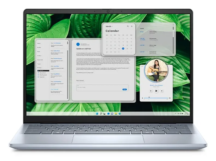Open the Inbox folder in mail sidebar
This screenshot has height=161, width=216.
pyautogui.click(x=39, y=43)
